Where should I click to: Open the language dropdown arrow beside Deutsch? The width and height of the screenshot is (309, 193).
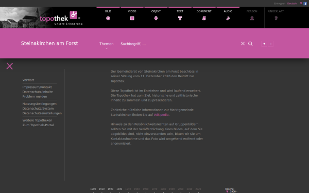point(301,4)
